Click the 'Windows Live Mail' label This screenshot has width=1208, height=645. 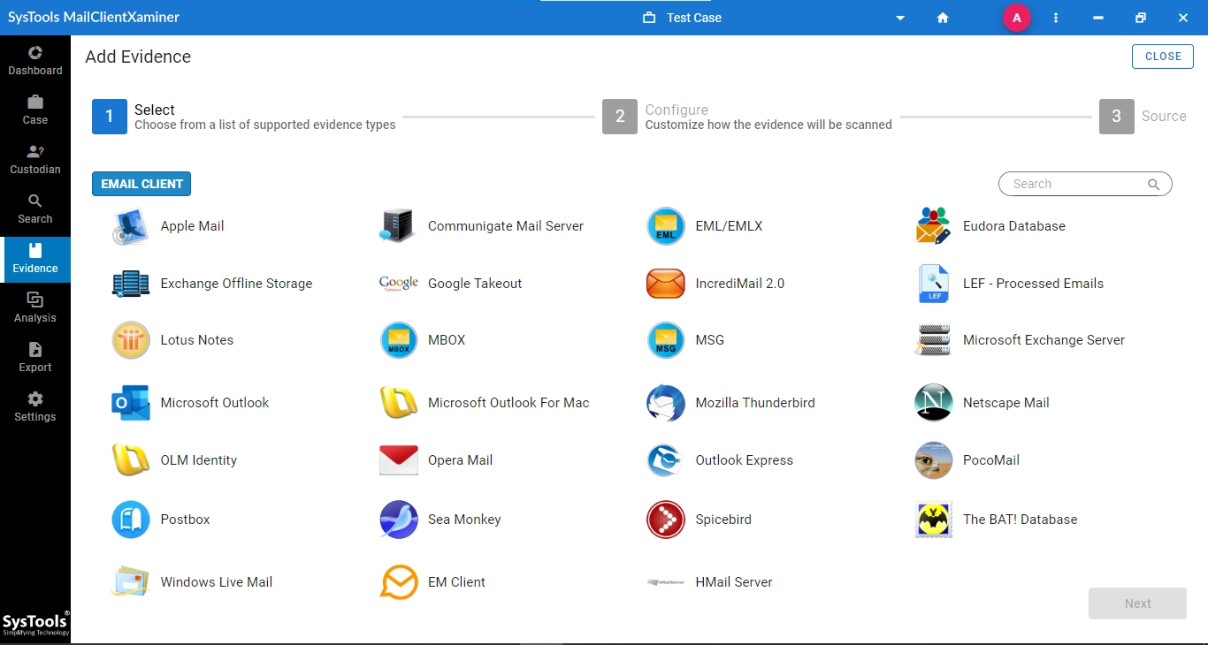click(x=217, y=582)
